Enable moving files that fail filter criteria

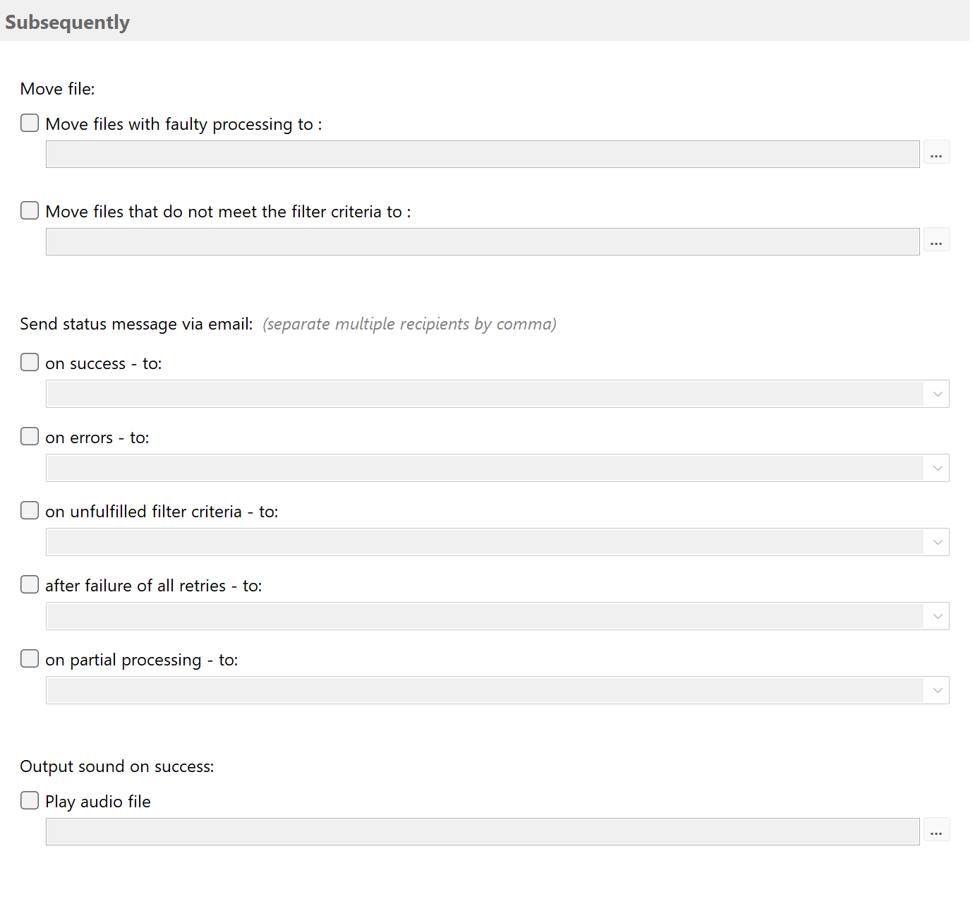click(x=29, y=210)
